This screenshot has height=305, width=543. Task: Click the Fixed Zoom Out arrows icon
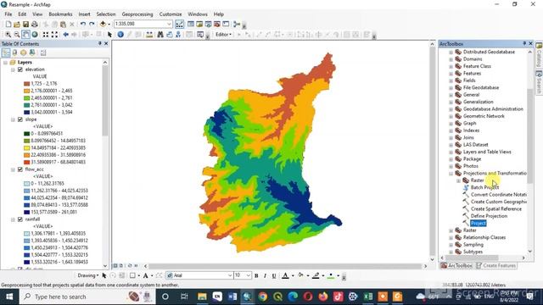coord(54,35)
